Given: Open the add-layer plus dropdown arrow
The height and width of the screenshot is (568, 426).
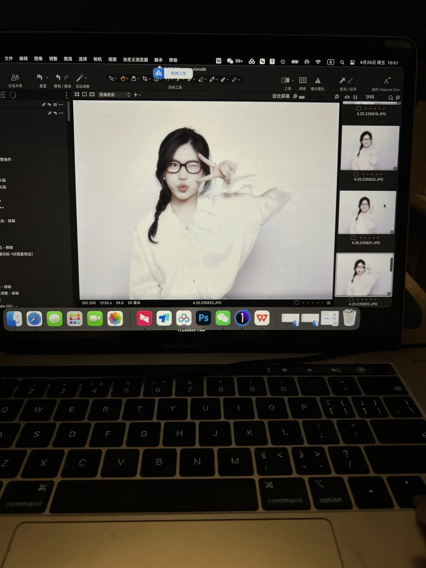Looking at the screenshot, I should [x=140, y=95].
